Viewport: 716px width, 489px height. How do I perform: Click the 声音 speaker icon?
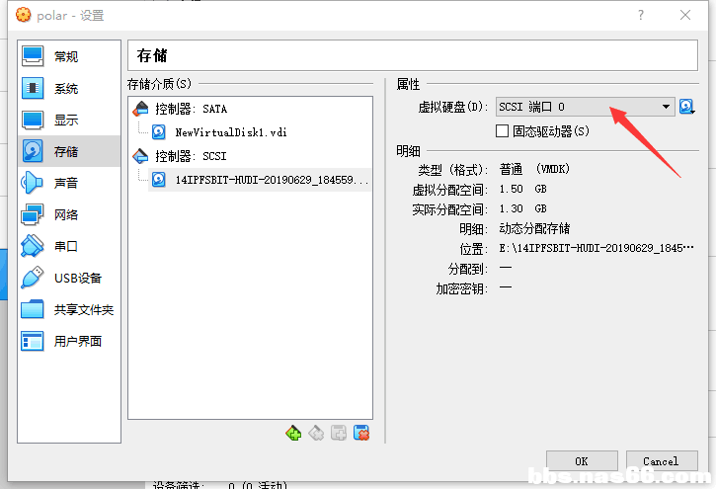tap(32, 183)
